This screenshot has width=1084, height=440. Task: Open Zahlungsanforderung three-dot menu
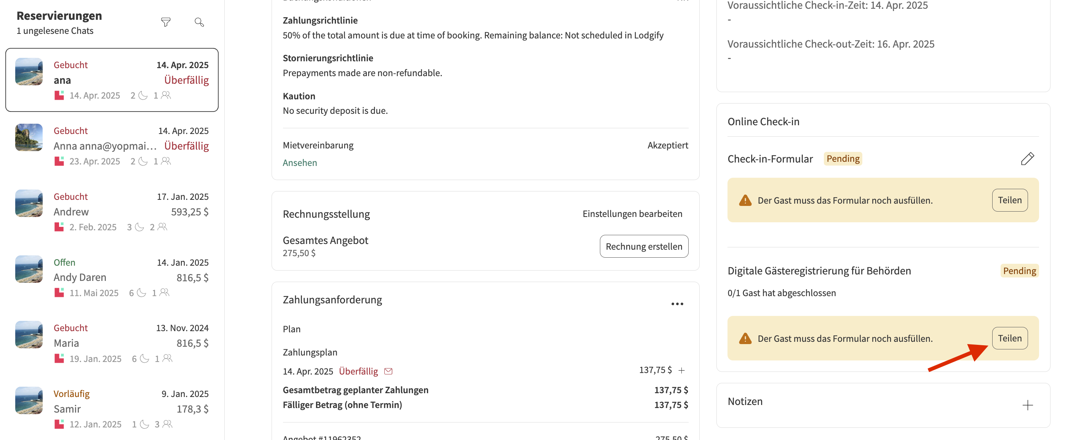pyautogui.click(x=677, y=304)
